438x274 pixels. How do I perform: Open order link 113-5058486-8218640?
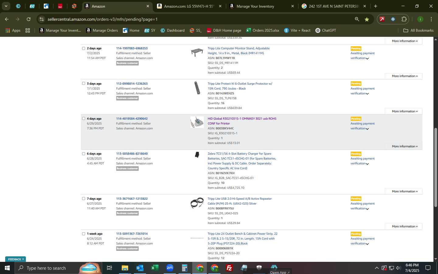pos(132,154)
